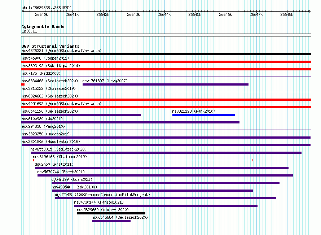Select the purple dgv4n199 variant bar
321x235 pixels.
[166, 183]
